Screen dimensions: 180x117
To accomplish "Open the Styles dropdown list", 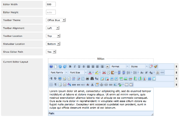I will click(139, 66).
